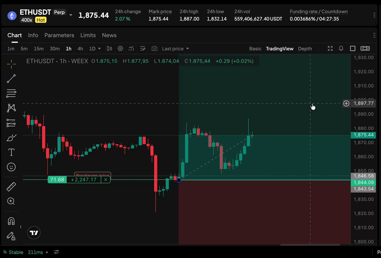This screenshot has width=381, height=258.
Task: Open price alert bell
Action: 341,49
